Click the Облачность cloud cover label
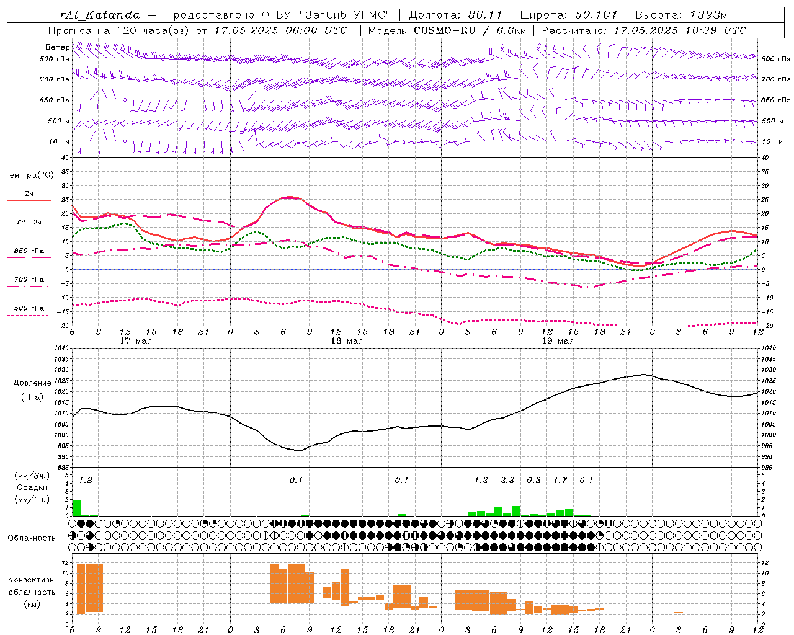This screenshot has height=635, width=794. pyautogui.click(x=32, y=538)
